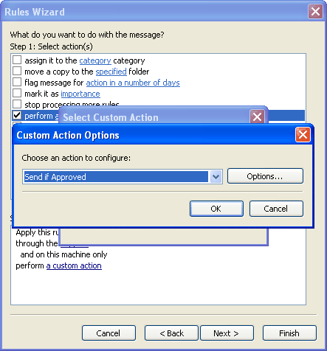Confirm with OK in Custom Action Options

point(216,209)
